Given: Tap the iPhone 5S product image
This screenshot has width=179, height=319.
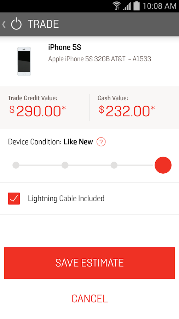Looking at the screenshot, I should (24, 61).
